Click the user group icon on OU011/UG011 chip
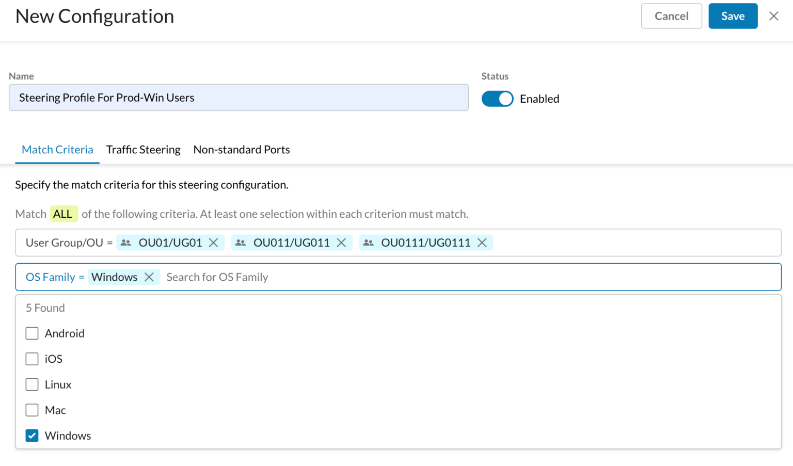The image size is (793, 466). pyautogui.click(x=240, y=243)
